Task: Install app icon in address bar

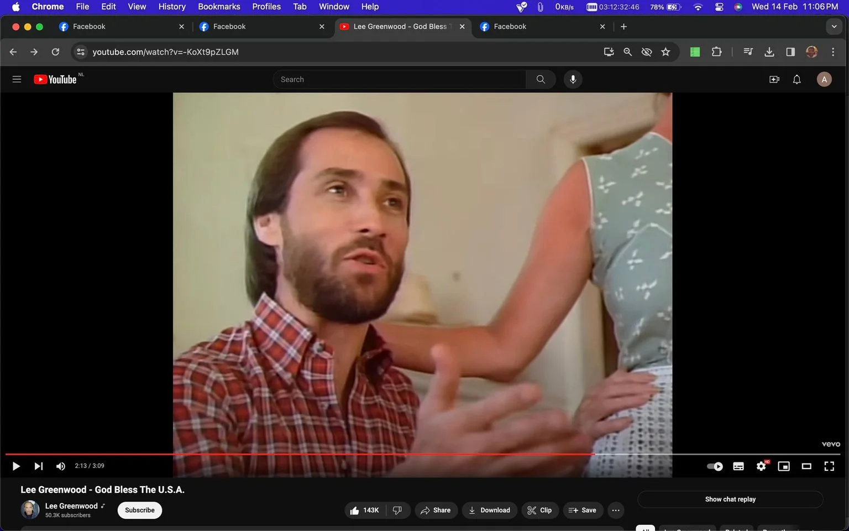Action: pos(609,51)
